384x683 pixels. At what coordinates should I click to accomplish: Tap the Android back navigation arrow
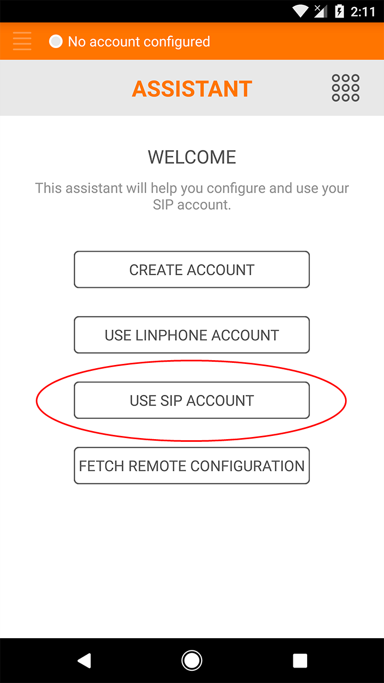84,661
